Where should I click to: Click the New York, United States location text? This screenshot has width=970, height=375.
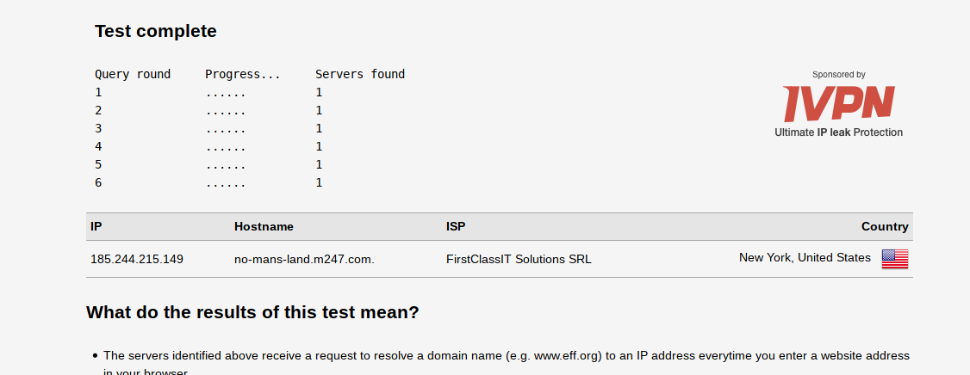pos(805,257)
